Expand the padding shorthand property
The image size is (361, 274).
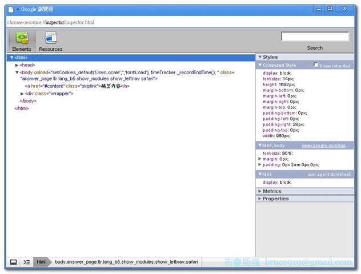tap(260, 164)
